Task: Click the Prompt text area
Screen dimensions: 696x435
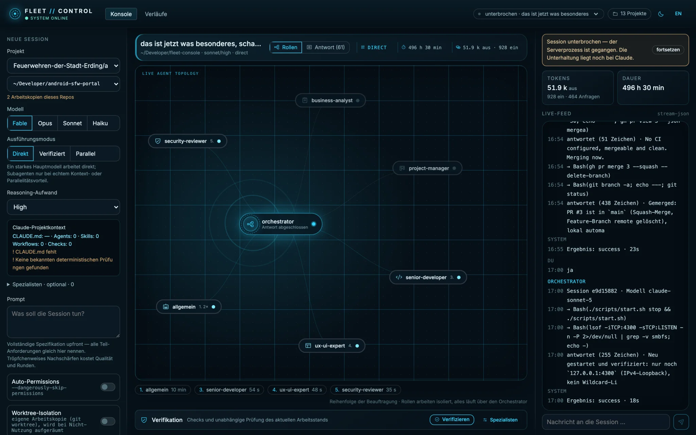Action: 64,322
